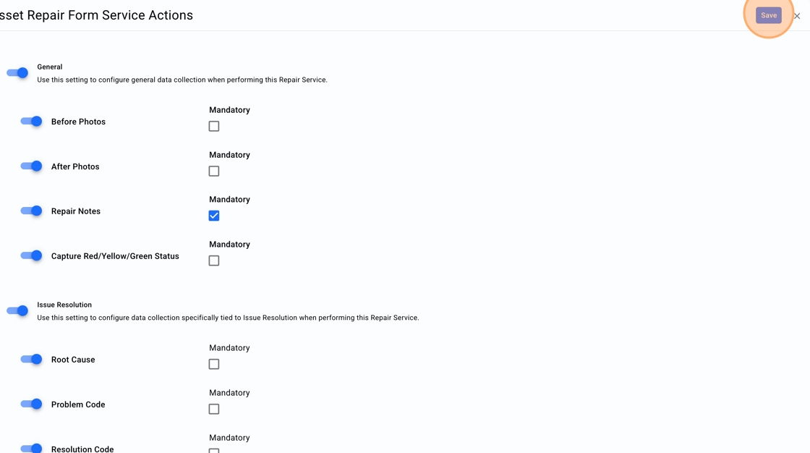Toggle the Resolution Code switch
Image resolution: width=810 pixels, height=453 pixels.
pos(31,448)
